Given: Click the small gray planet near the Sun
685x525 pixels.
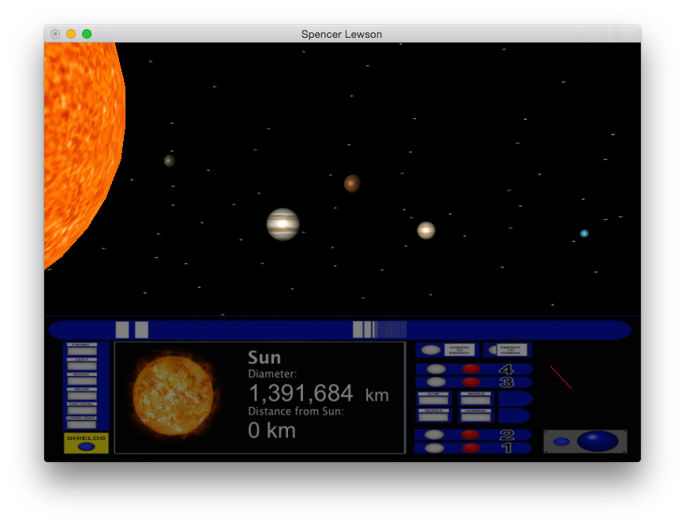Looking at the screenshot, I should [169, 161].
